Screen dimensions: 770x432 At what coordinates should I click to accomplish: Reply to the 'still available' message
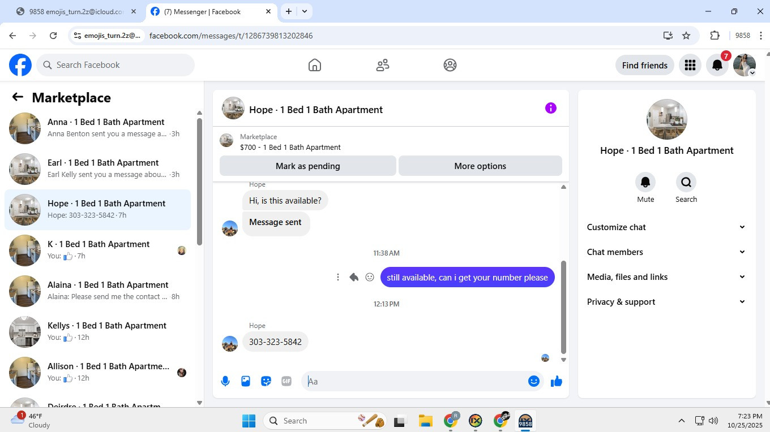(x=354, y=277)
